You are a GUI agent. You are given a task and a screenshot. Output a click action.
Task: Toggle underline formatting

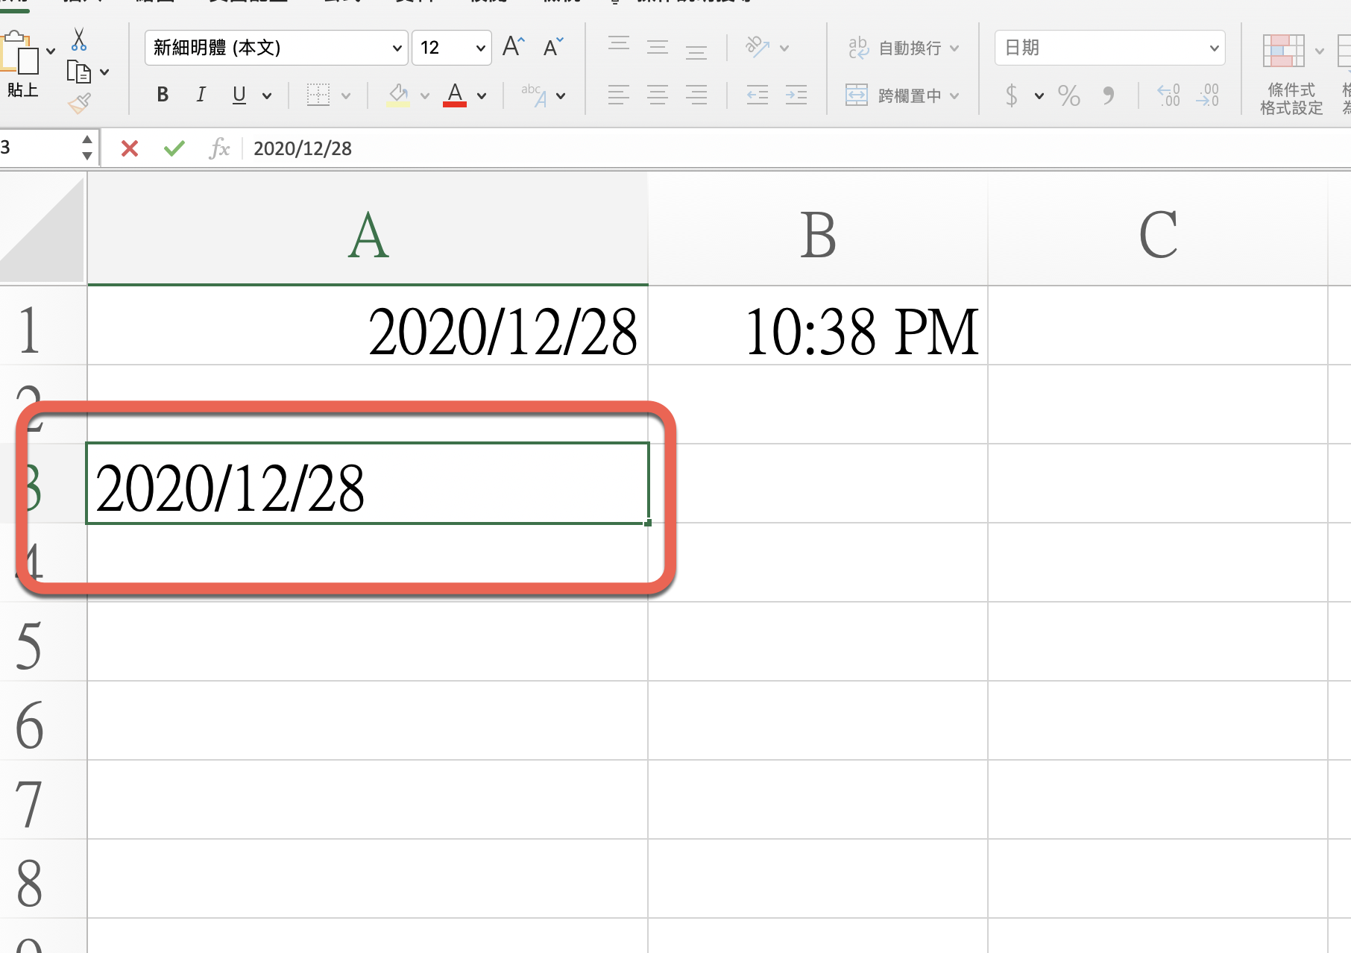coord(239,95)
